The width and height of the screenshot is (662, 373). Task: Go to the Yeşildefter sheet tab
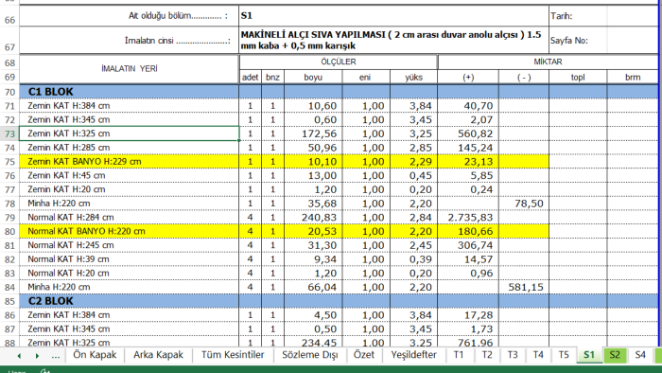(x=414, y=355)
